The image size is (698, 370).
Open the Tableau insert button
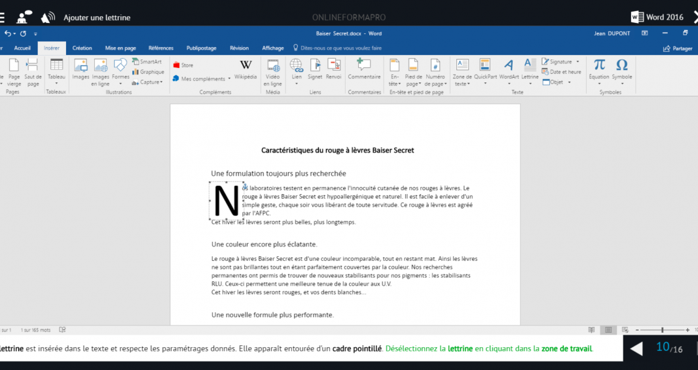pyautogui.click(x=56, y=71)
